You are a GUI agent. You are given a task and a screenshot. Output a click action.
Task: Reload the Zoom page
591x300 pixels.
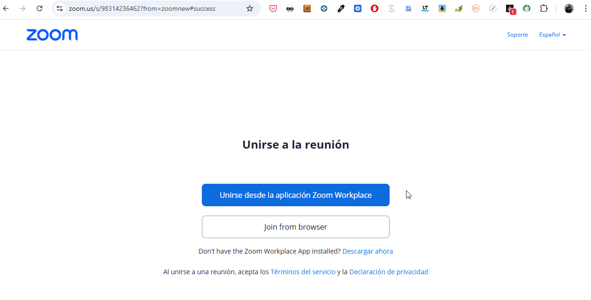(39, 8)
